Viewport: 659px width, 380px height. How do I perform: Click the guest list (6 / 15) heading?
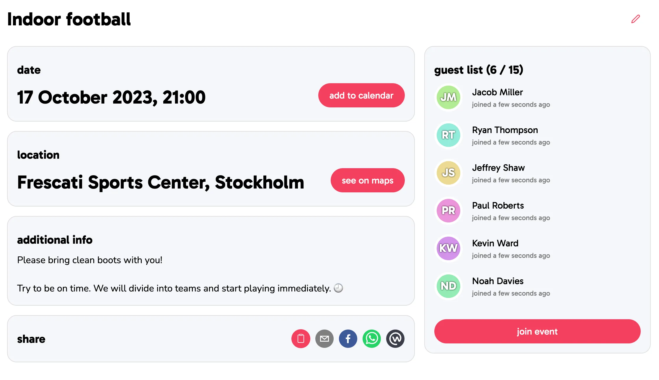click(x=479, y=70)
